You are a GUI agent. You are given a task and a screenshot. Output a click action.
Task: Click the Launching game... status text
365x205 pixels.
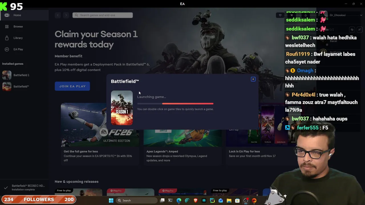[x=151, y=97]
